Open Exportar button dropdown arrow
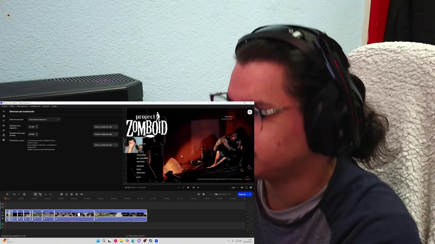435x244 pixels. 250,194
